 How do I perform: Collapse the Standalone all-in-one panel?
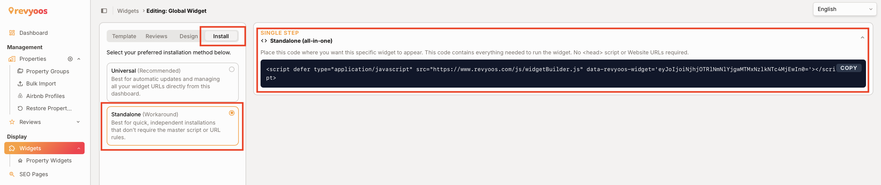pyautogui.click(x=862, y=38)
